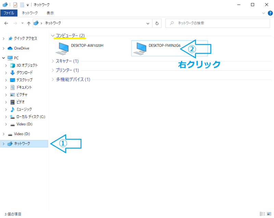Image resolution: width=274 pixels, height=218 pixels.
Task: Switch to the ネットワーク ribbon tab
Action: pos(30,13)
